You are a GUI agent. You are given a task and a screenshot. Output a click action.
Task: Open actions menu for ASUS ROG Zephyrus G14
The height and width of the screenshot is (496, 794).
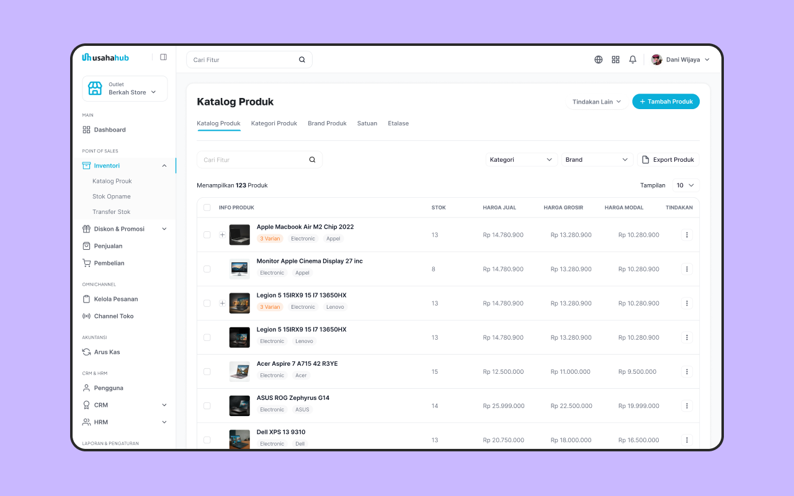tap(687, 406)
